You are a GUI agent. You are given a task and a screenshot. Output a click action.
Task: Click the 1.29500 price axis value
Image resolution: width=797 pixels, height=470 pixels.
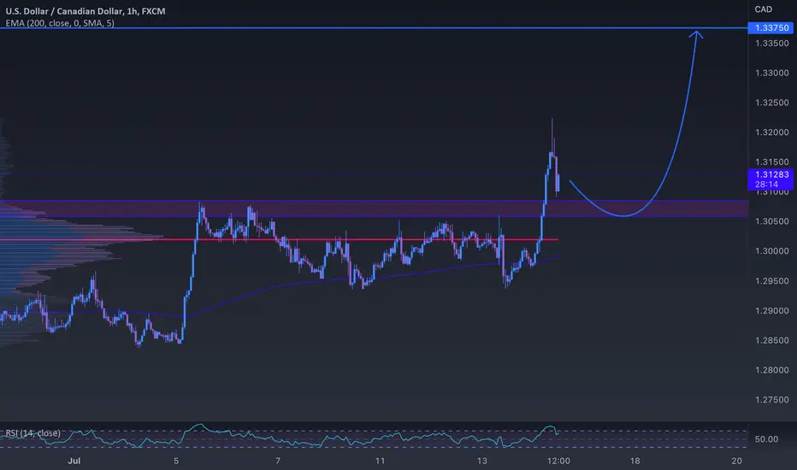[x=771, y=281]
